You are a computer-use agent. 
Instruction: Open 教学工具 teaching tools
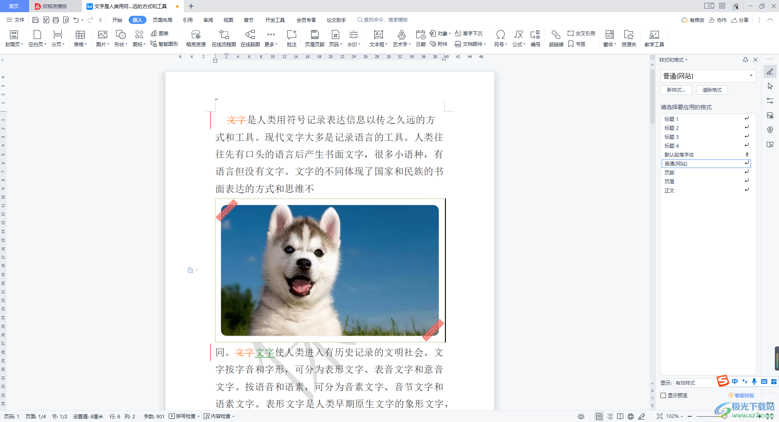[x=654, y=39]
